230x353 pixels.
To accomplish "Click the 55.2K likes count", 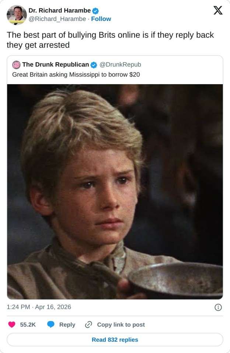I will pyautogui.click(x=28, y=325).
